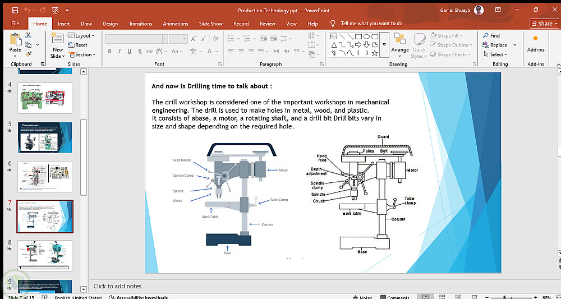Toggle the Comments pane in status bar
This screenshot has width=561, height=299.
(394, 297)
